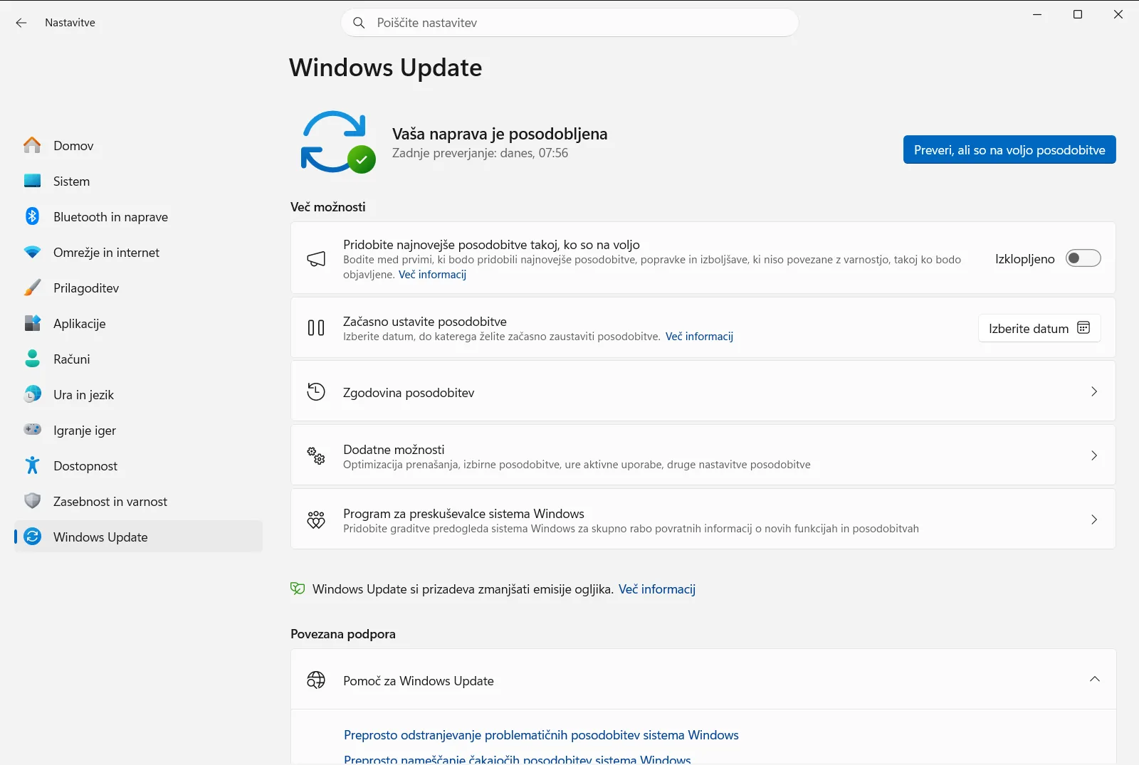Image resolution: width=1139 pixels, height=765 pixels.
Task: Click the Insider program hearts icon
Action: [316, 519]
